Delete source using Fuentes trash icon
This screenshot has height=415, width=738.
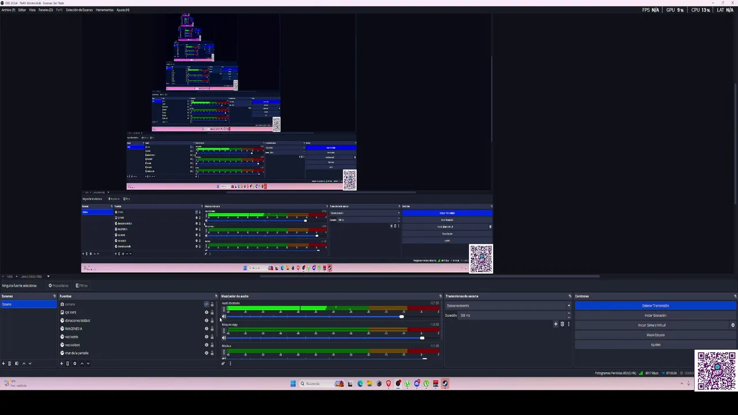coord(67,364)
